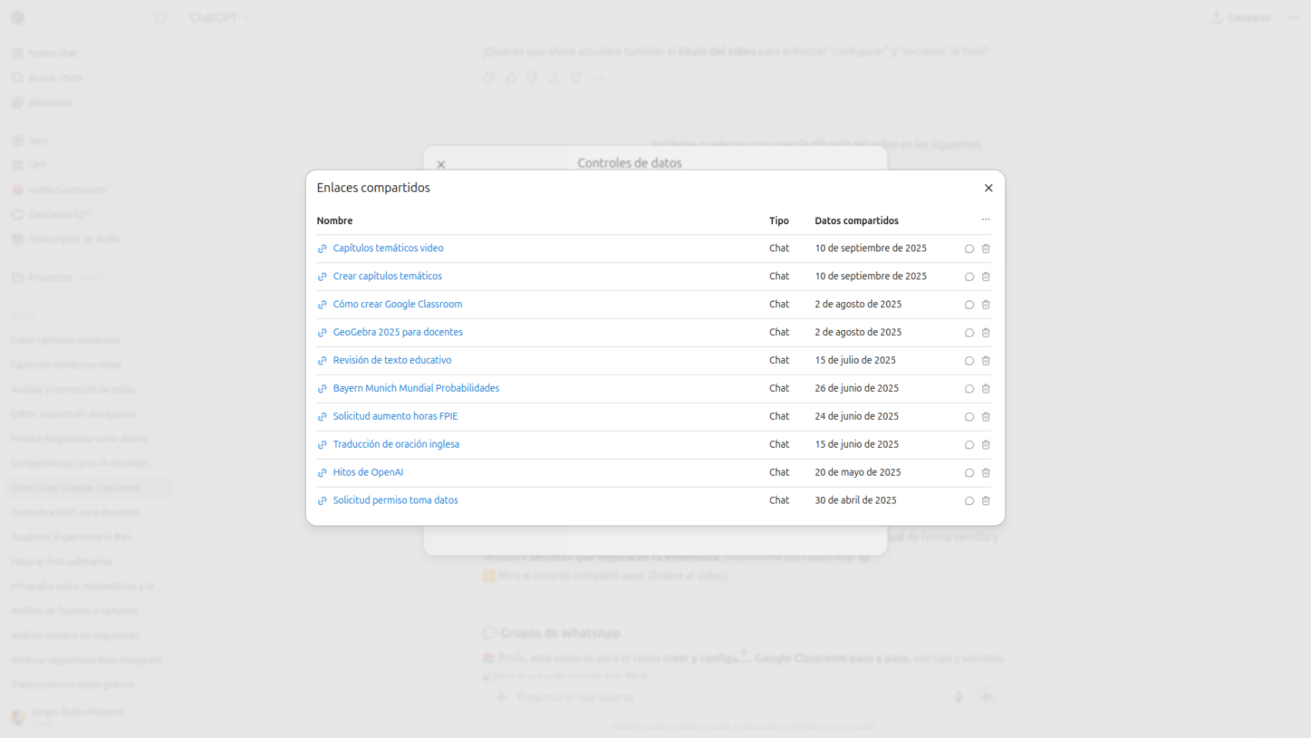The height and width of the screenshot is (738, 1311).
Task: Open 'Cómo crear Google Classroom' shared link
Action: (x=397, y=304)
